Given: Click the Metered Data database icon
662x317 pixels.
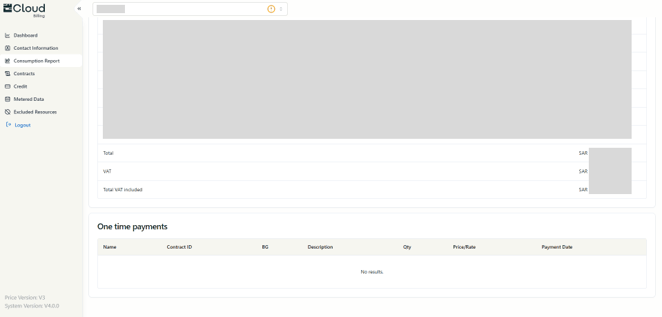Looking at the screenshot, I should click(x=8, y=99).
